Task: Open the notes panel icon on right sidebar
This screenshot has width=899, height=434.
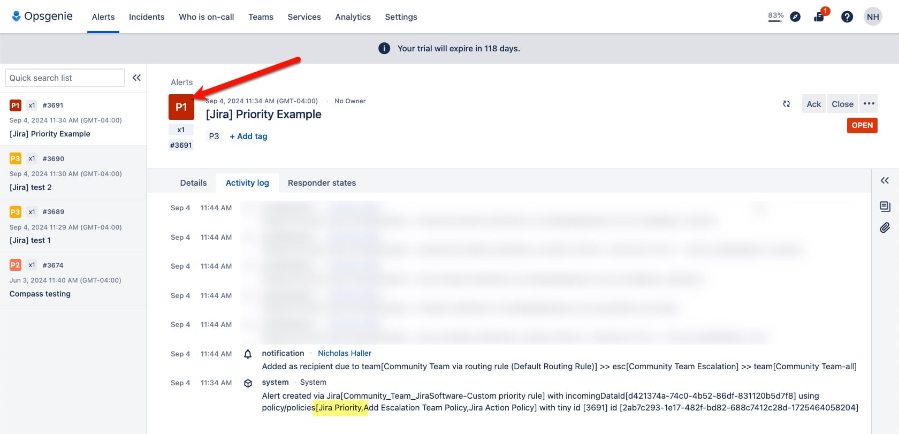Action: [885, 207]
